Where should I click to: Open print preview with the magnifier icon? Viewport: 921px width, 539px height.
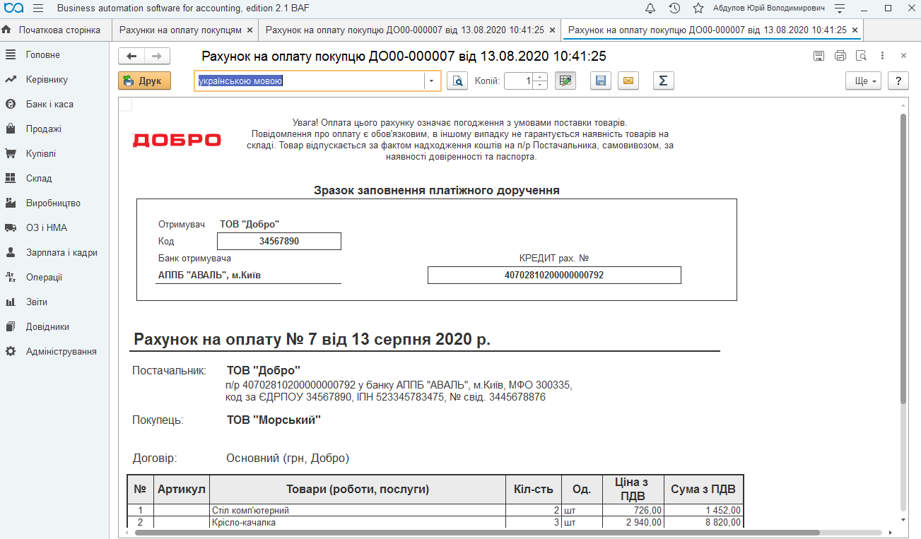[459, 81]
